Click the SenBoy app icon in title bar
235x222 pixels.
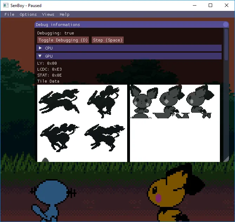coord(6,5)
